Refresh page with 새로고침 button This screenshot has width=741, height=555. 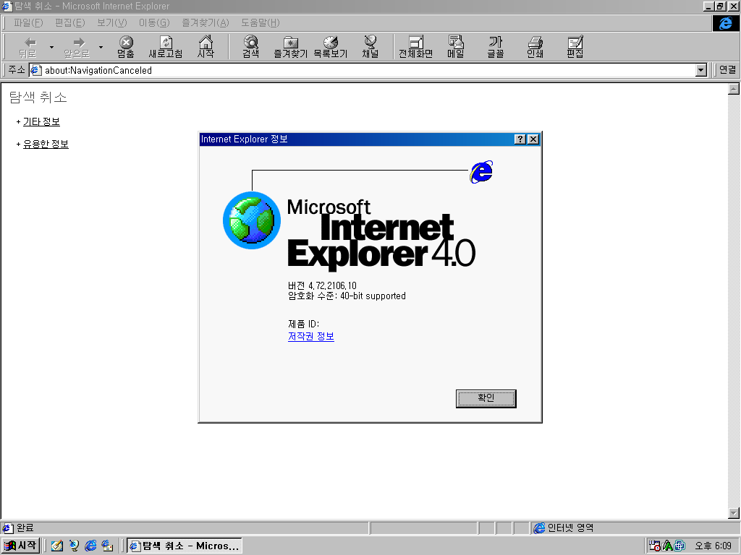[x=166, y=47]
